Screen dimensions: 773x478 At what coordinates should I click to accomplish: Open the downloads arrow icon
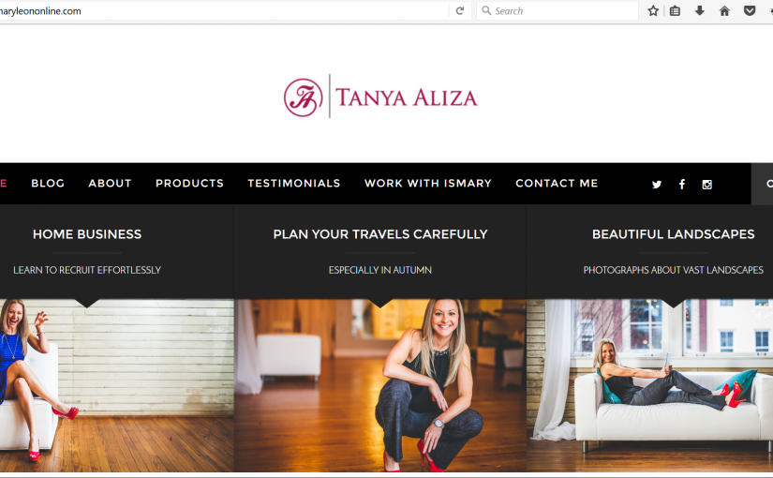pos(700,11)
